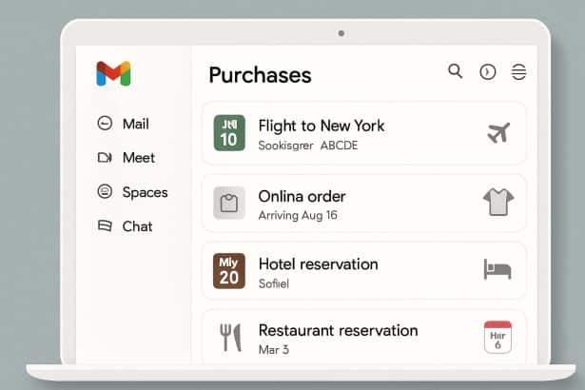Viewport: 585px width, 390px height.
Task: Click the airplane icon on flight card
Action: (x=497, y=133)
